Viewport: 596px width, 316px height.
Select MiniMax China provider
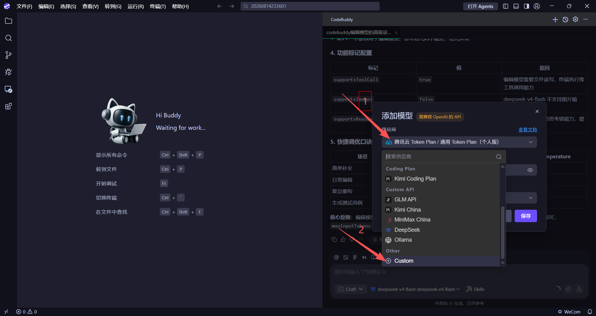point(441,220)
